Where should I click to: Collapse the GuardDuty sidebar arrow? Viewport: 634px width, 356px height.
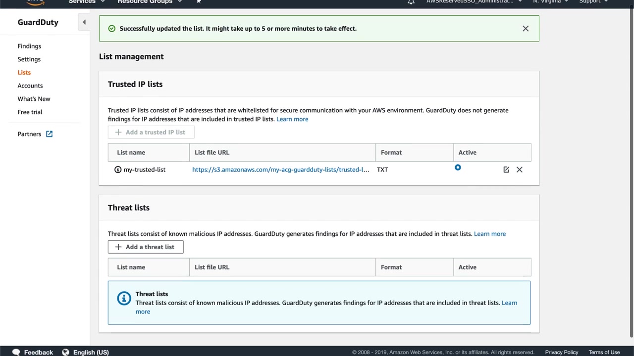point(84,22)
